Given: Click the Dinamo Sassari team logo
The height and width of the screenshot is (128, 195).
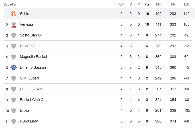Looking at the screenshot, I should click(x=14, y=67).
